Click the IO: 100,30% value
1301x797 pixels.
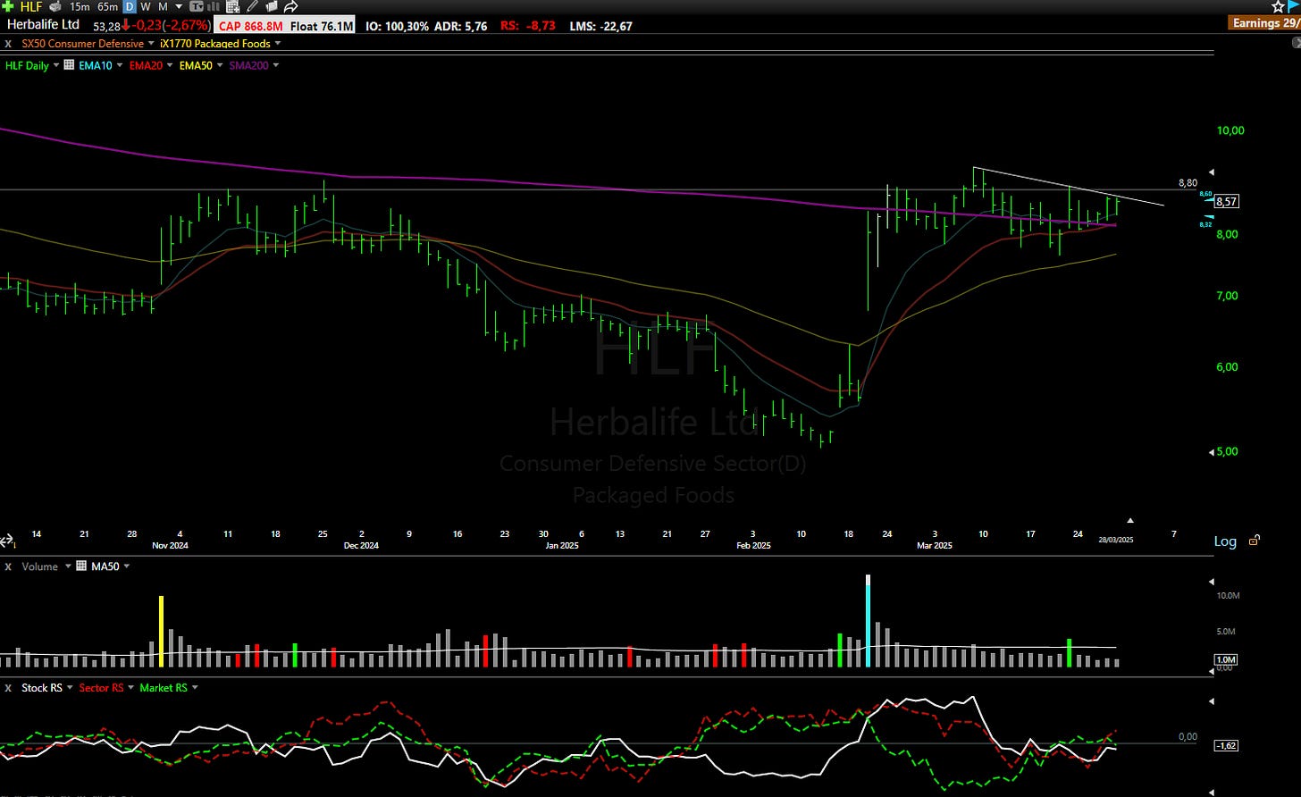[x=398, y=26]
